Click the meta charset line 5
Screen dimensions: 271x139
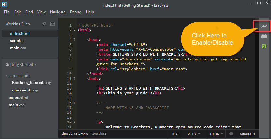click(122, 45)
